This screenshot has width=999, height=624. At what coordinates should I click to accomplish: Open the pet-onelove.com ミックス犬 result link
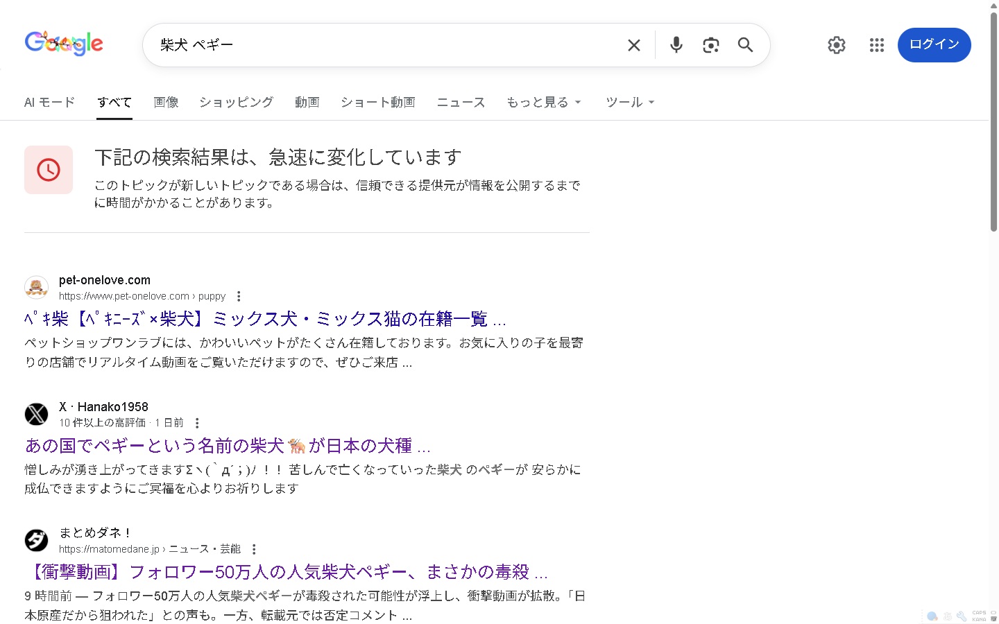pos(265,319)
